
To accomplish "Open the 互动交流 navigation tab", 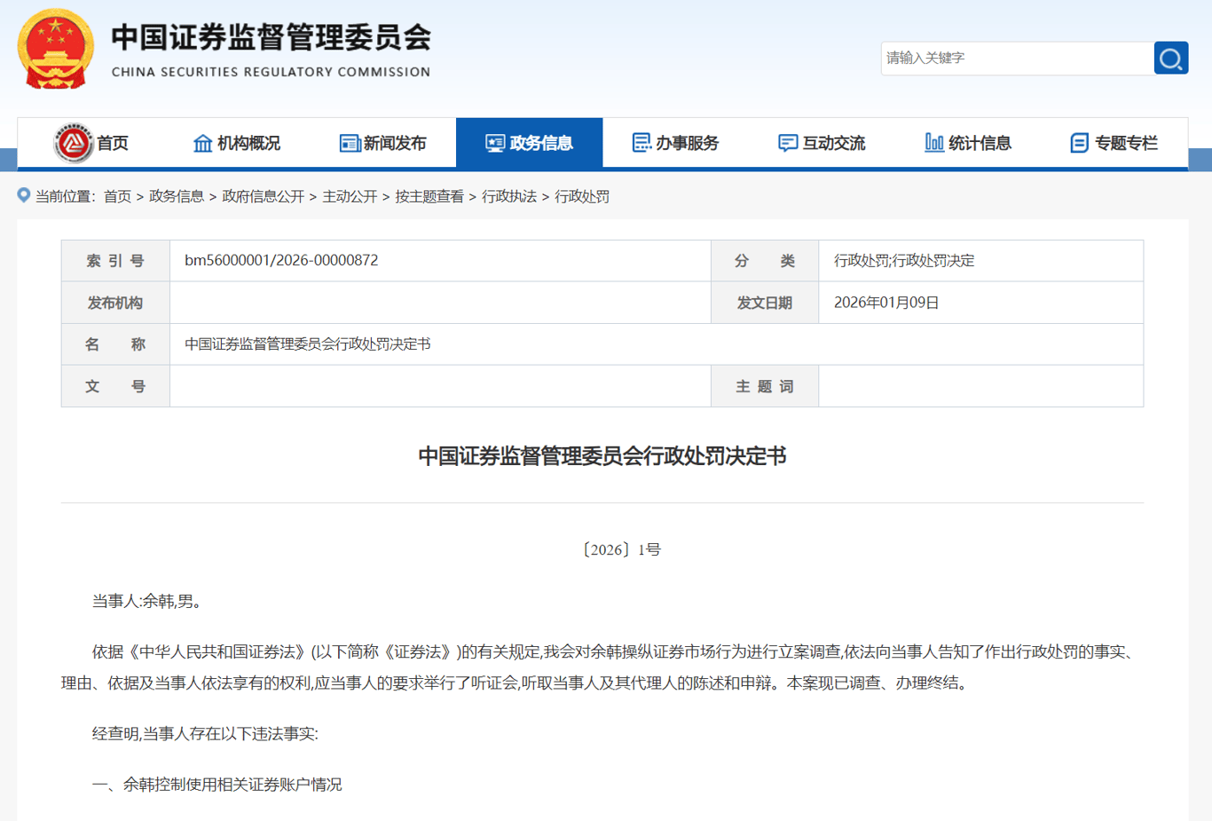I will coord(822,143).
